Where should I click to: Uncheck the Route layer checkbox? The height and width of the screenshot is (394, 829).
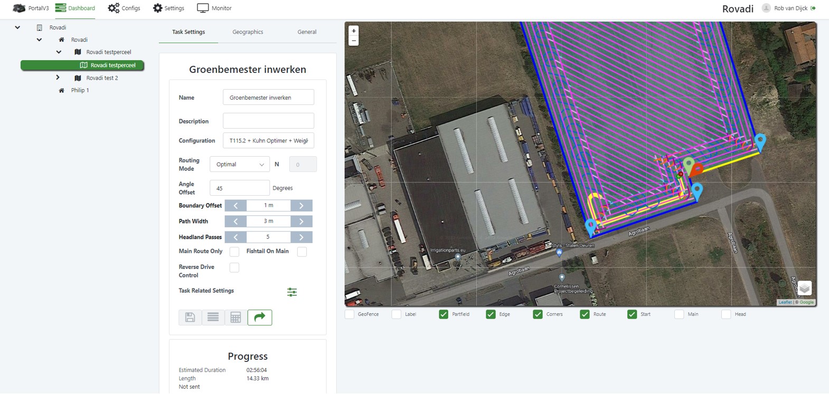point(585,314)
